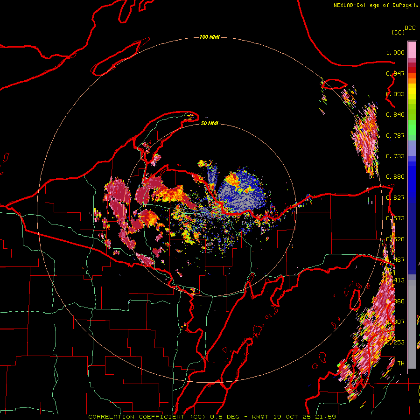Click the 19 OCT 25 21:59 timestamp
Viewport: 420px width, 420px height.
305,417
